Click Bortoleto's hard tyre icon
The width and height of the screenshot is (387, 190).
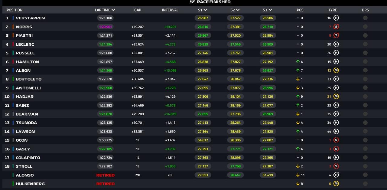pyautogui.click(x=336, y=79)
